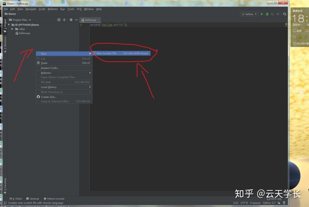
Task: Open the Navigate menu
Action: click(31, 9)
